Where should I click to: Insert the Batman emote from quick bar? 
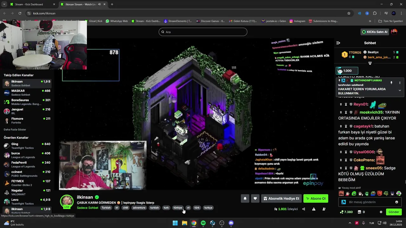click(x=392, y=193)
